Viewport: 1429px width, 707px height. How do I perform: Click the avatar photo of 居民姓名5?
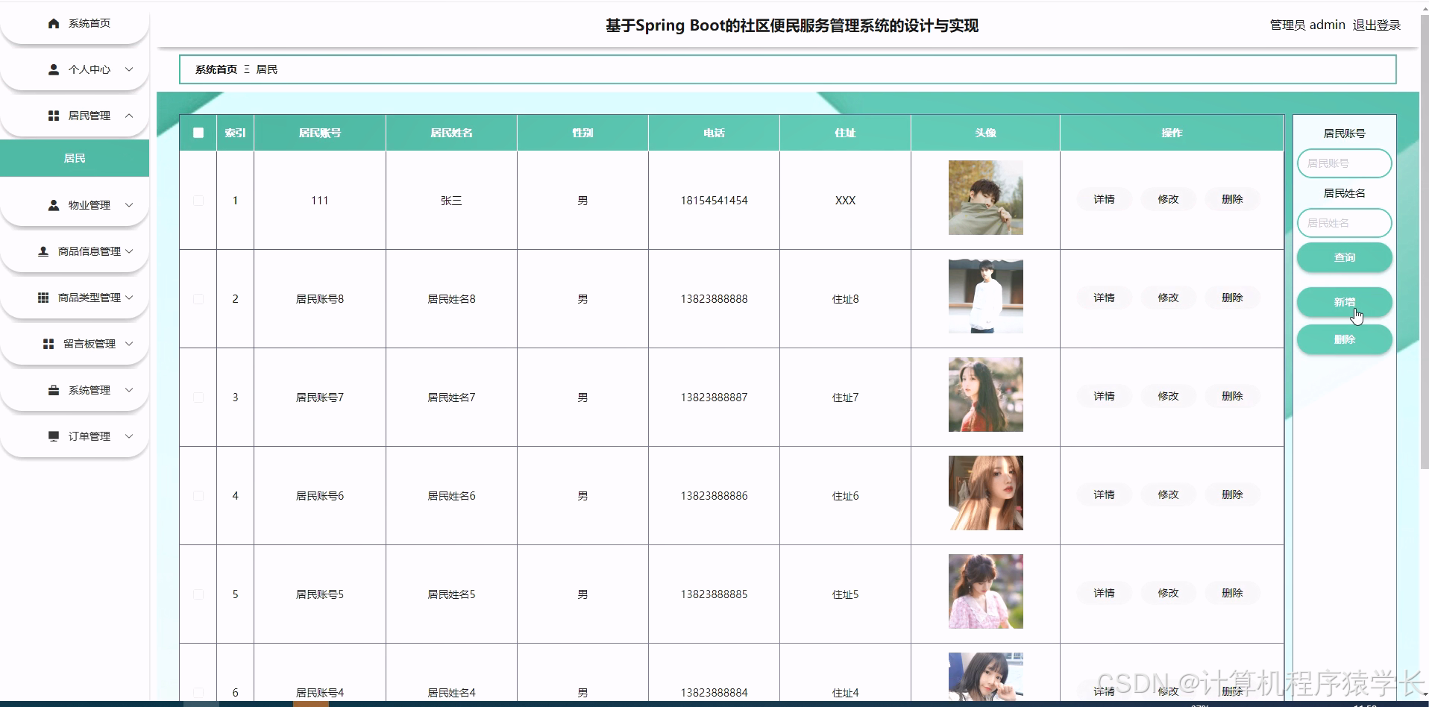pos(985,591)
